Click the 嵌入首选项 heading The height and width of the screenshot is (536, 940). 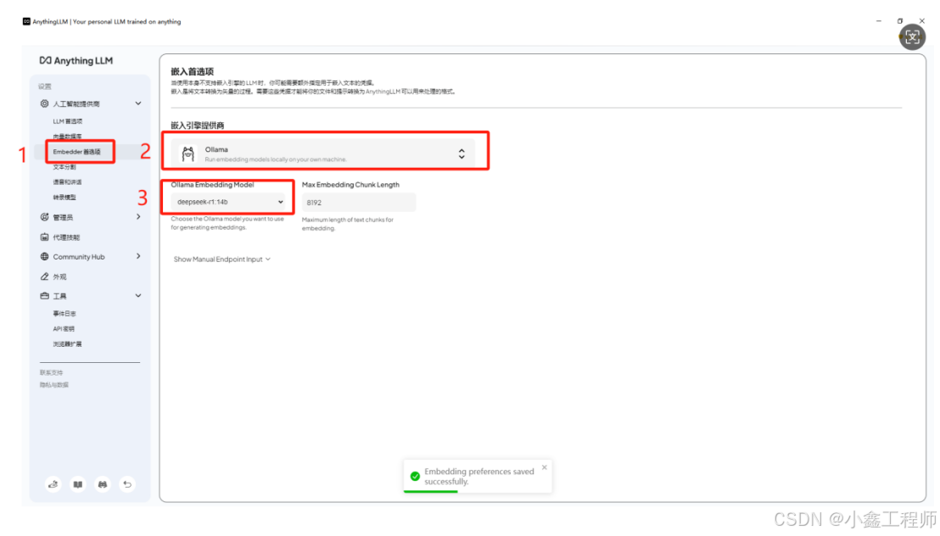(x=192, y=71)
